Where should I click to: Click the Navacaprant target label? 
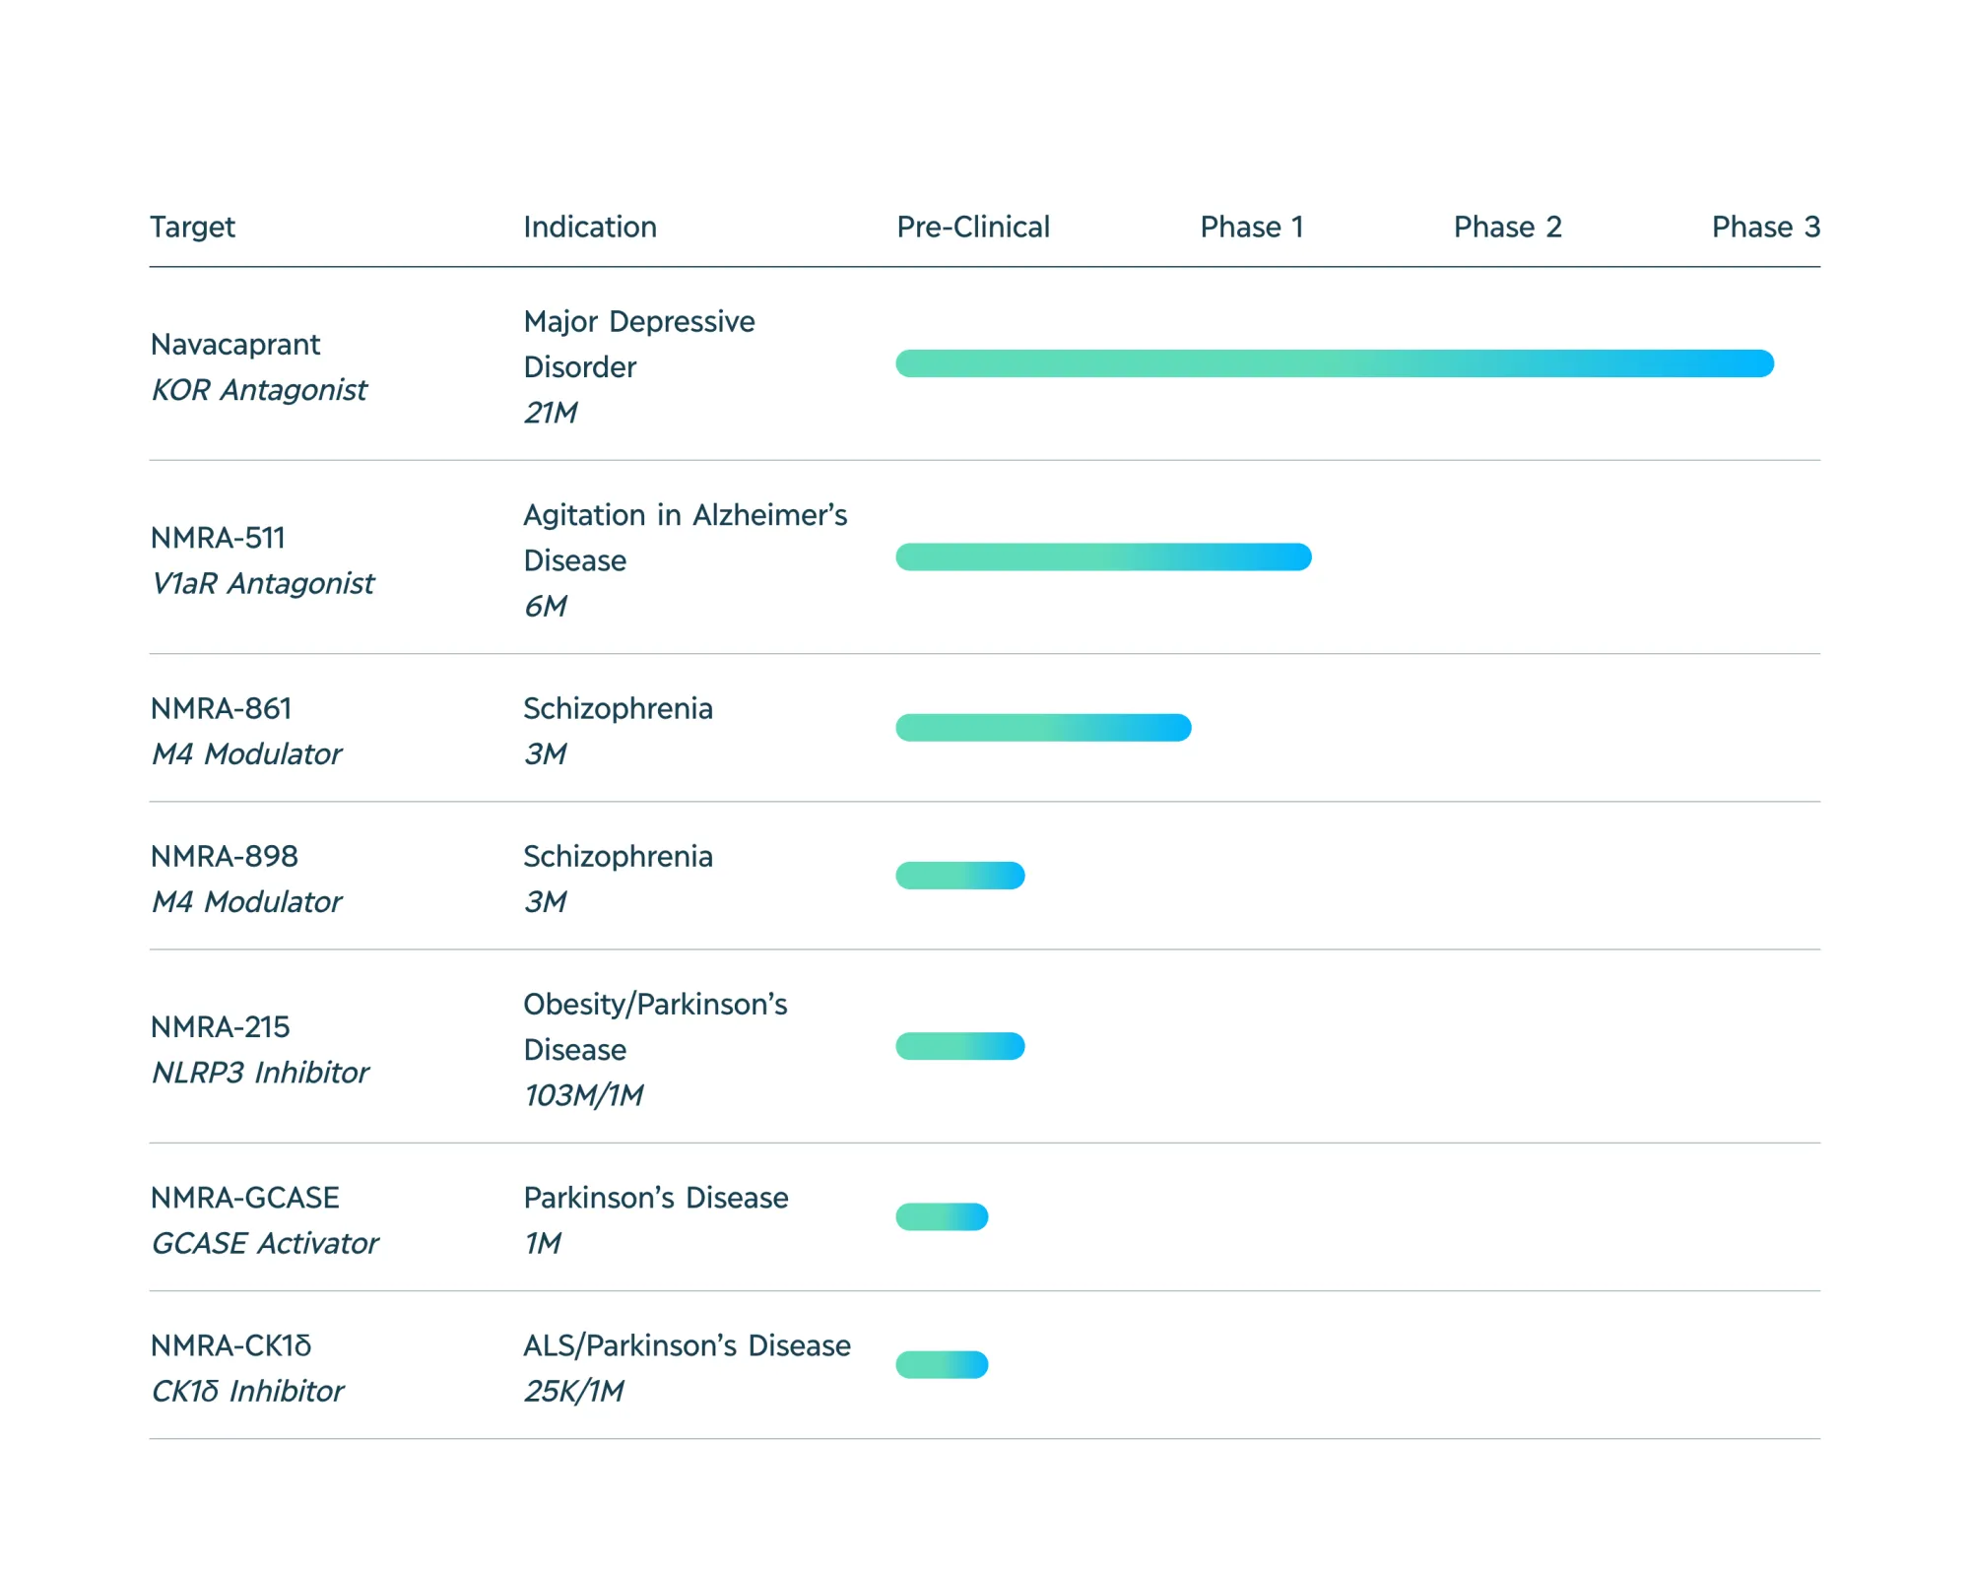[x=234, y=345]
